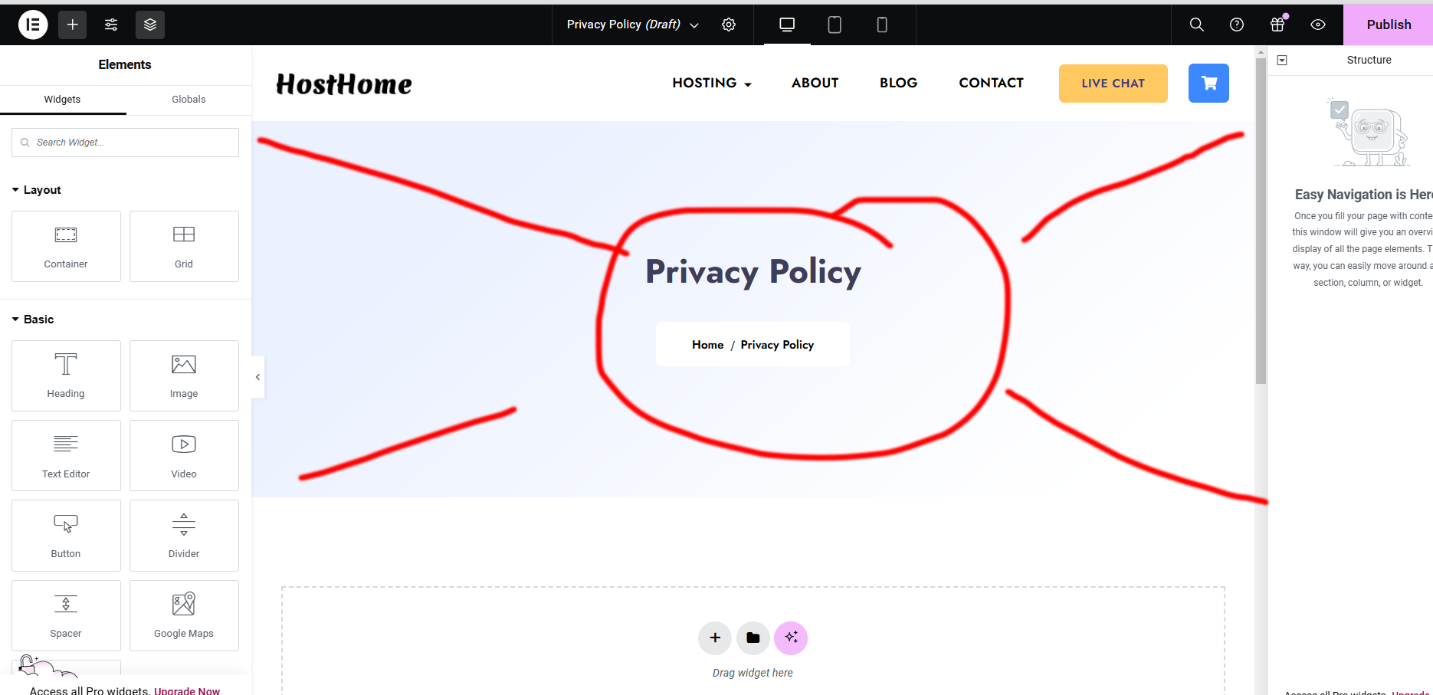Open Site Settings sliders icon
Image resolution: width=1433 pixels, height=695 pixels.
pyautogui.click(x=111, y=25)
